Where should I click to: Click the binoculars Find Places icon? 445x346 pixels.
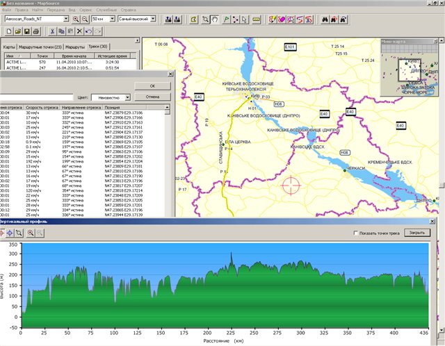325,19
